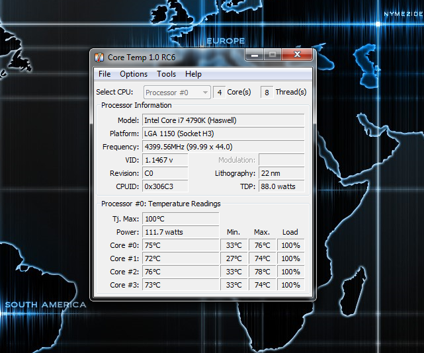Click Core #2 temperature 76°C
This screenshot has width=424, height=353.
[x=181, y=272]
